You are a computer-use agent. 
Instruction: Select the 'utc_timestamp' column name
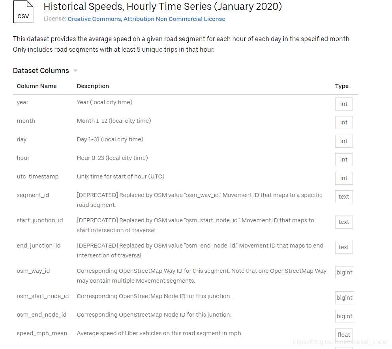point(38,176)
